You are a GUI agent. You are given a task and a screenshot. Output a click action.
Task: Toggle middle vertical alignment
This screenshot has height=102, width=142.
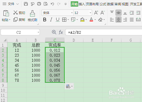pyautogui.click(x=119, y=13)
